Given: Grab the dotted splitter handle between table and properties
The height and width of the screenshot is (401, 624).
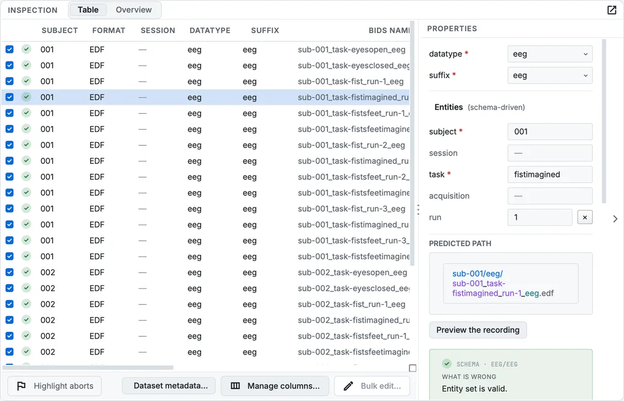Looking at the screenshot, I should click(x=418, y=210).
